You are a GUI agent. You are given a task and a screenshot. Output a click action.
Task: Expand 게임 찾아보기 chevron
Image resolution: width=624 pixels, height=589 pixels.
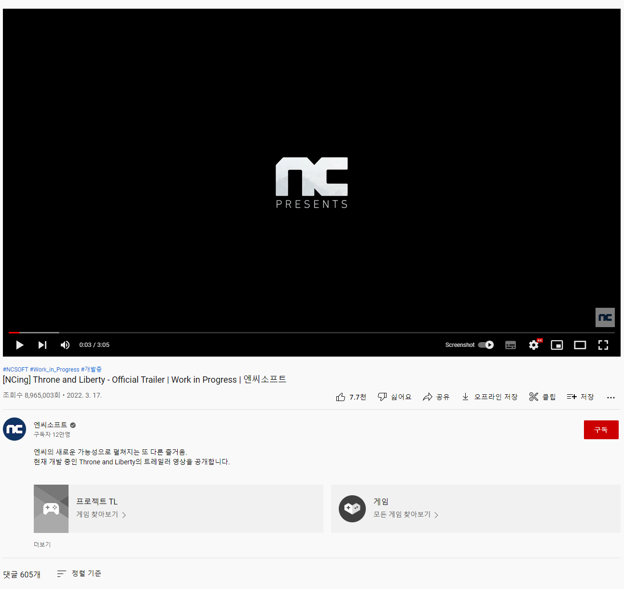pos(124,515)
